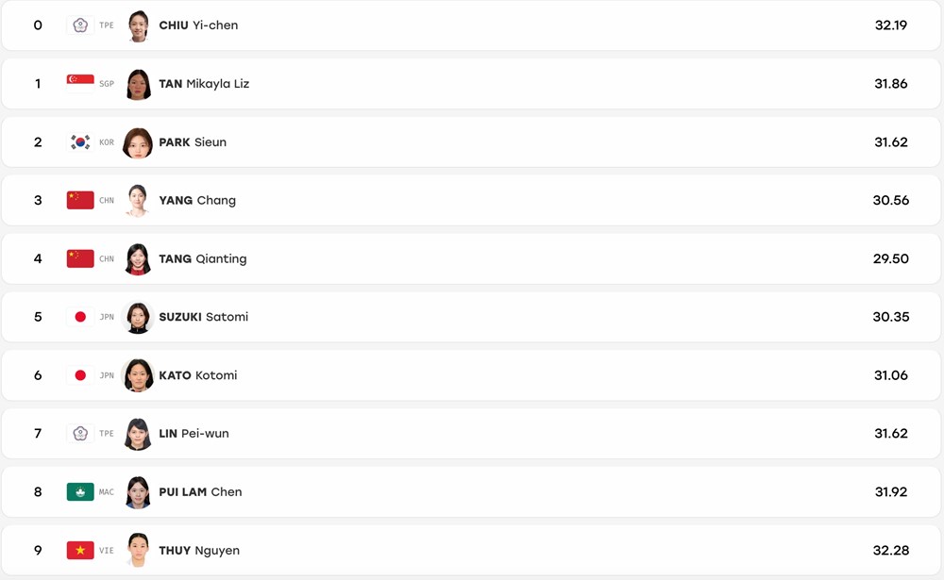Screen dimensions: 944x580
Task: Click the Vietnam flag icon
Action: pos(80,550)
